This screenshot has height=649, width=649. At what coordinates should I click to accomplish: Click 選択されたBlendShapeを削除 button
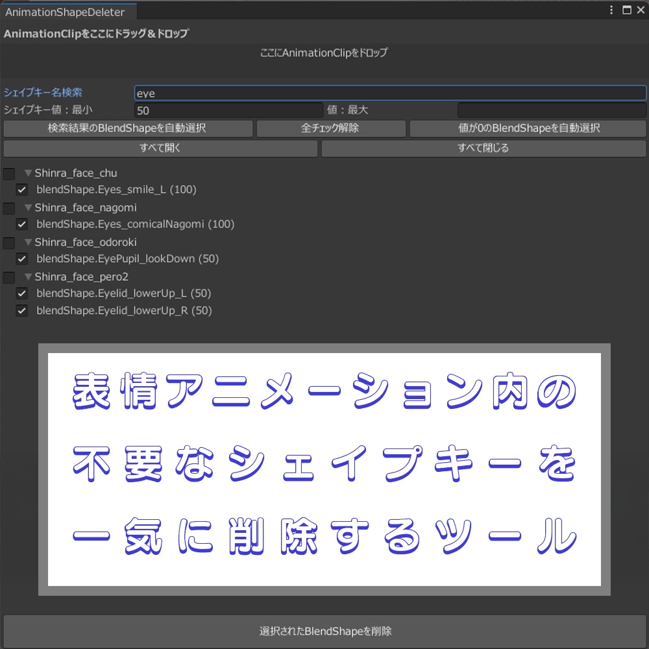coord(324,631)
